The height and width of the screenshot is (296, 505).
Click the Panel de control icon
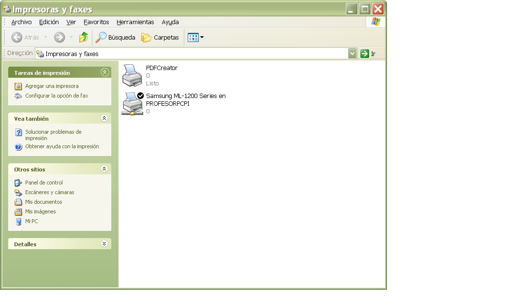[x=18, y=183]
